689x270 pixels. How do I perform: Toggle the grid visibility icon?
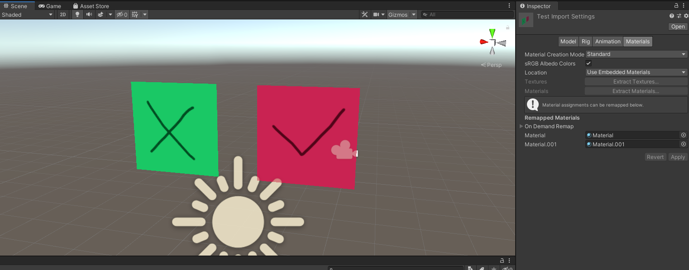pyautogui.click(x=134, y=14)
